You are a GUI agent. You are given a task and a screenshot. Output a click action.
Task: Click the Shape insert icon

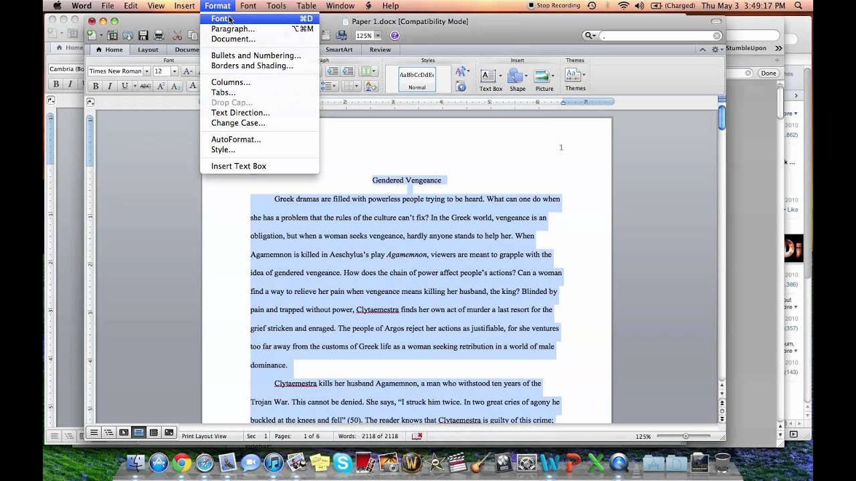click(x=518, y=79)
